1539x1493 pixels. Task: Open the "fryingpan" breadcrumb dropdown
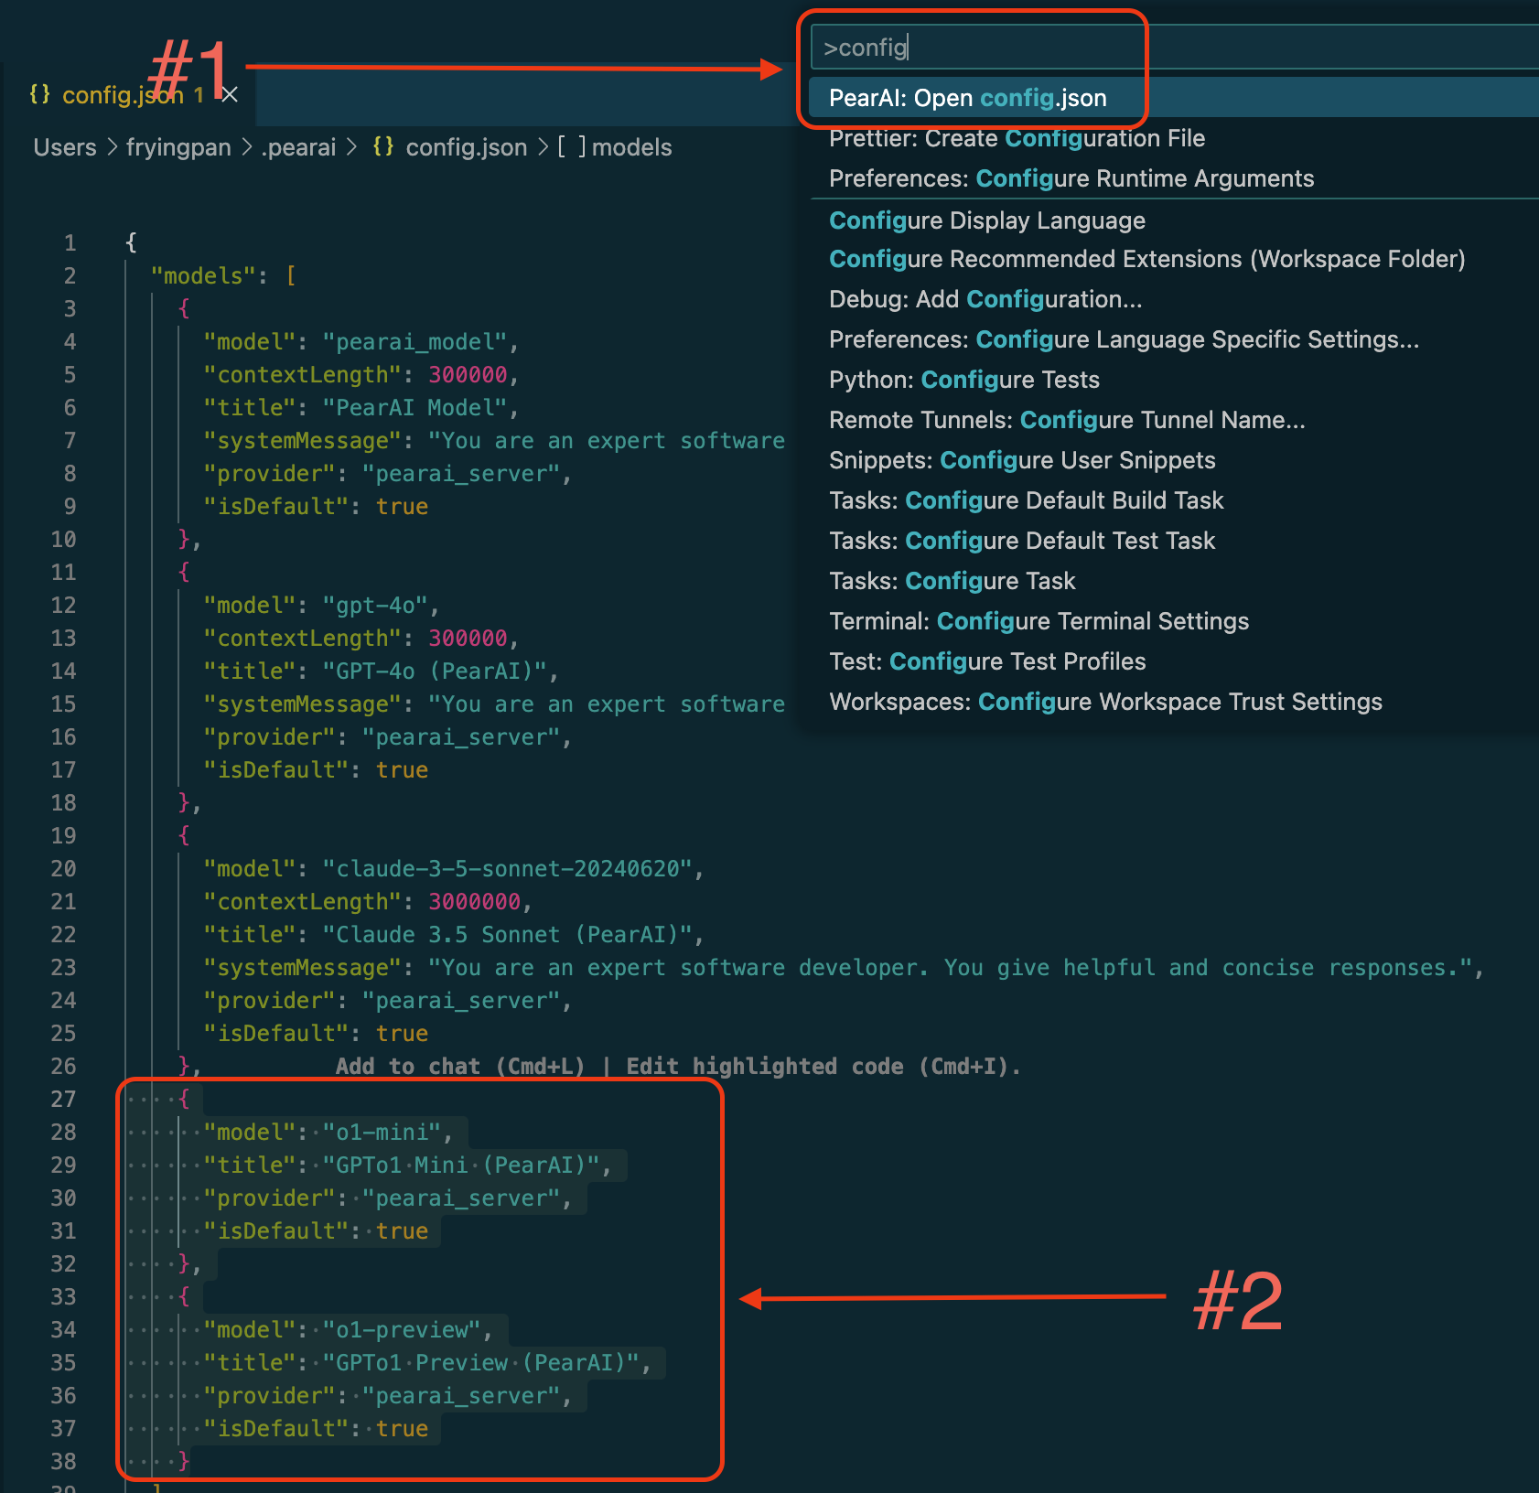[178, 146]
